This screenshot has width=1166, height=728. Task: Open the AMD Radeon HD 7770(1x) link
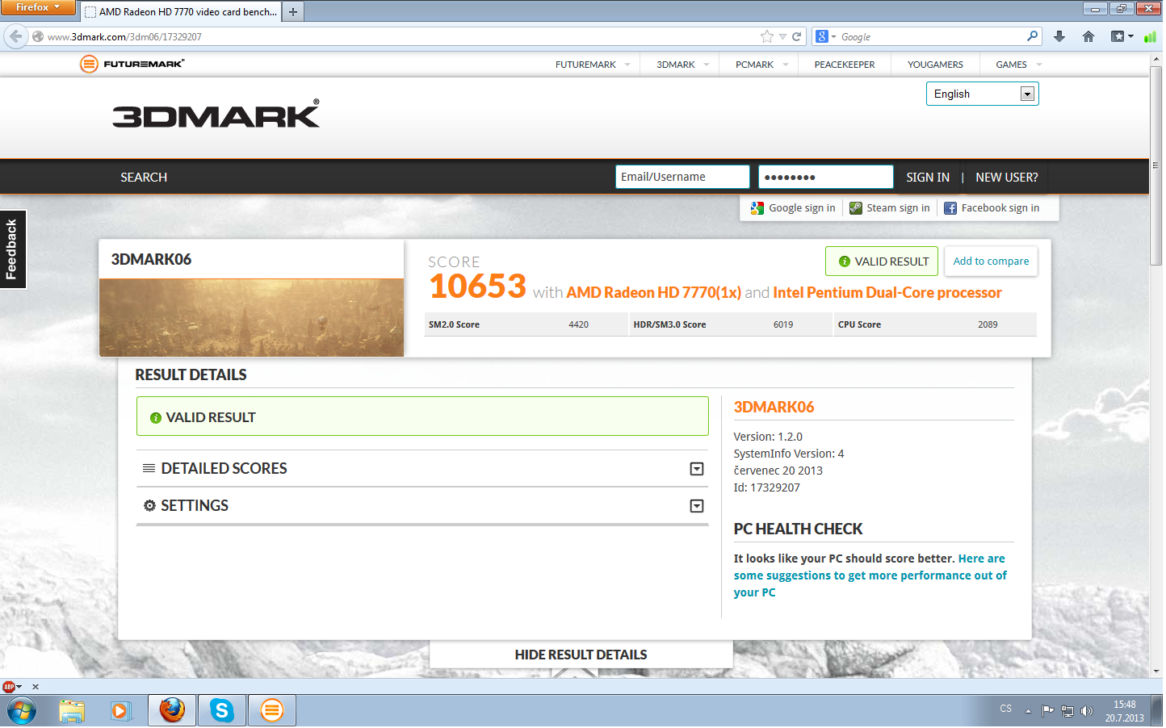coord(653,293)
